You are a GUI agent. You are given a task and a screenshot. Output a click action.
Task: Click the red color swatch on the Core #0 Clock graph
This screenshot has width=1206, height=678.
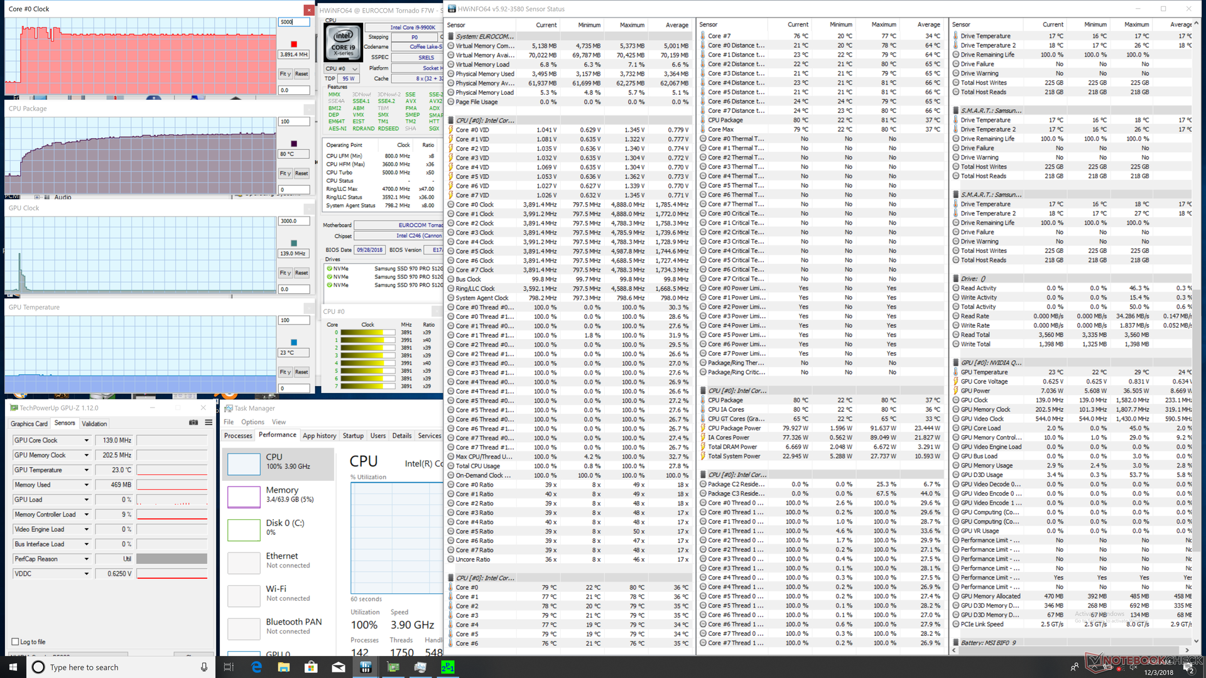pos(293,44)
